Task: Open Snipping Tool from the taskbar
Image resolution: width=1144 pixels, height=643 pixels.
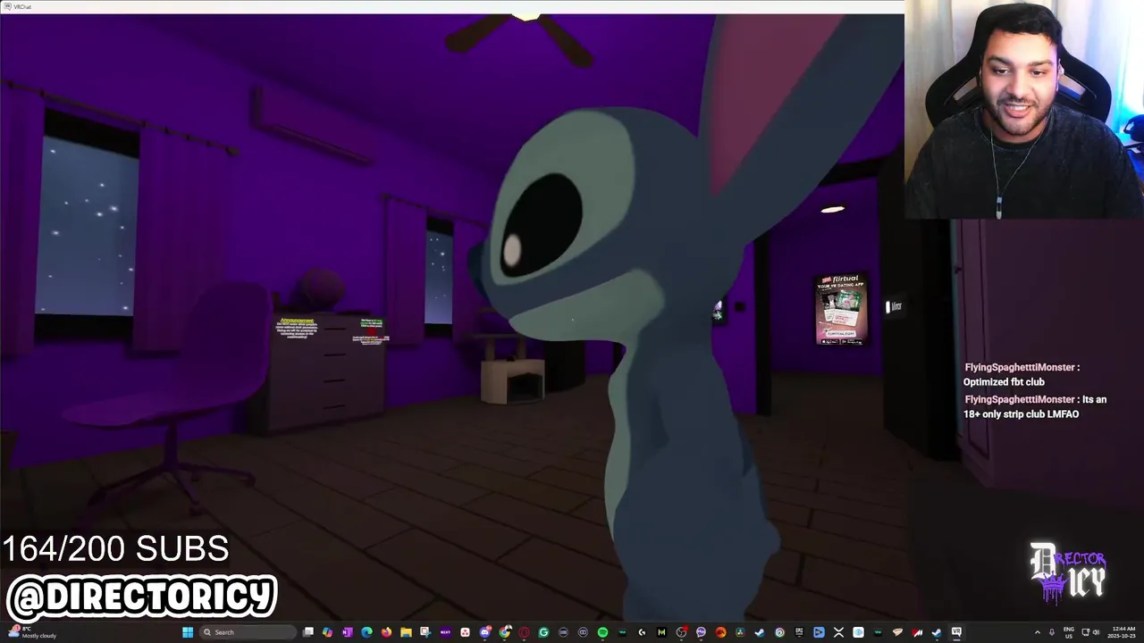Action: coord(425,632)
